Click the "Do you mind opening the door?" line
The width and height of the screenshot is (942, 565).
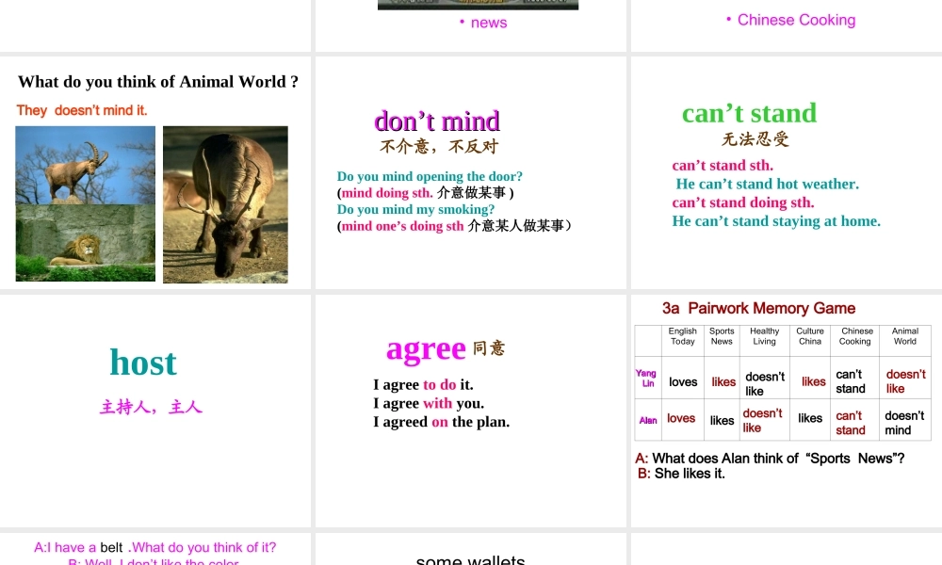429,177
